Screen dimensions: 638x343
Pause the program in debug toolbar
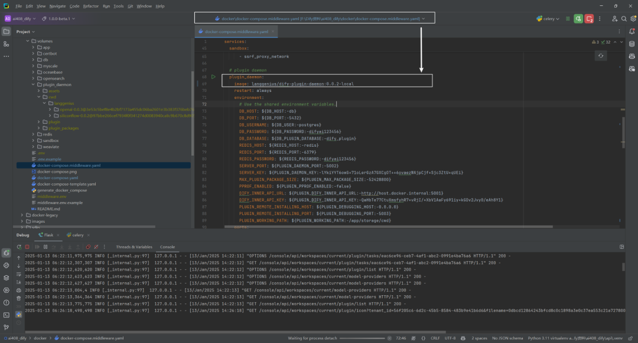pos(45,247)
